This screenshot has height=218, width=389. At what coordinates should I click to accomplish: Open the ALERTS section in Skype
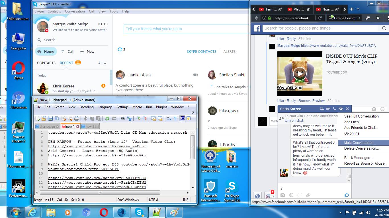coord(229,52)
